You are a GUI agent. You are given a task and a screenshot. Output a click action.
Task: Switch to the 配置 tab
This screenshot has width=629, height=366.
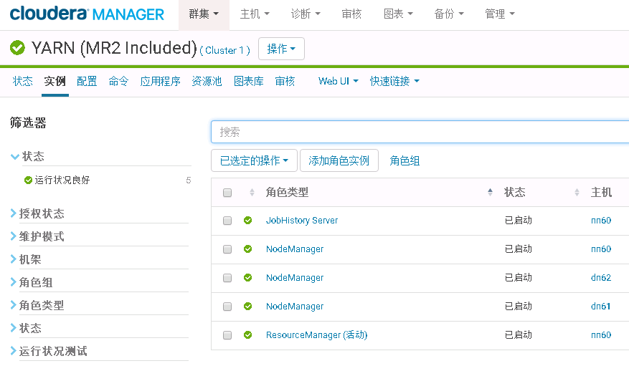click(87, 81)
